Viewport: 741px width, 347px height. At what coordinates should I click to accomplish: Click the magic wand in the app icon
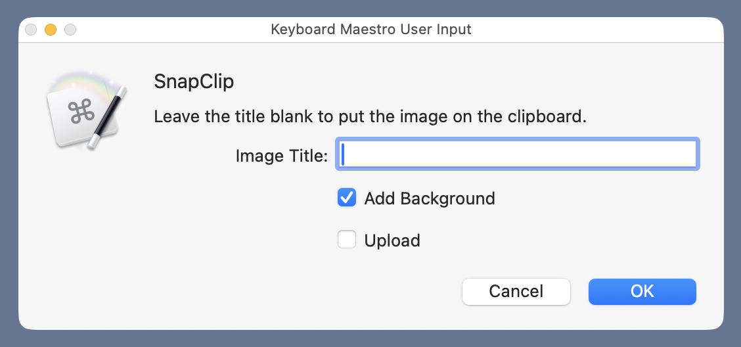pos(110,117)
